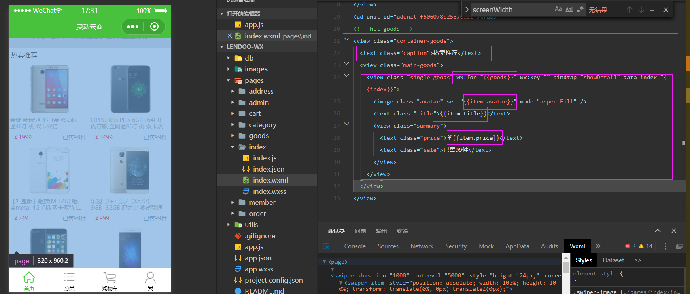Tap the 购物车 cart tab icon
Viewport: 690px width, 294px height.
pos(110,277)
